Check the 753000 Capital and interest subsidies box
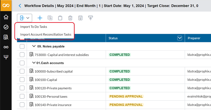Screen dimensions: 211x110 click(x=22, y=55)
